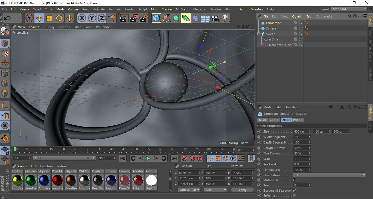This screenshot has height=199, width=373.
Task: Select the Ruby material swatch
Action: [x=138, y=180]
